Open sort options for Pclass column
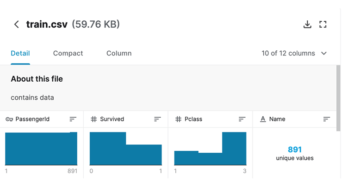Image resolution: width=347 pixels, height=185 pixels. [242, 119]
